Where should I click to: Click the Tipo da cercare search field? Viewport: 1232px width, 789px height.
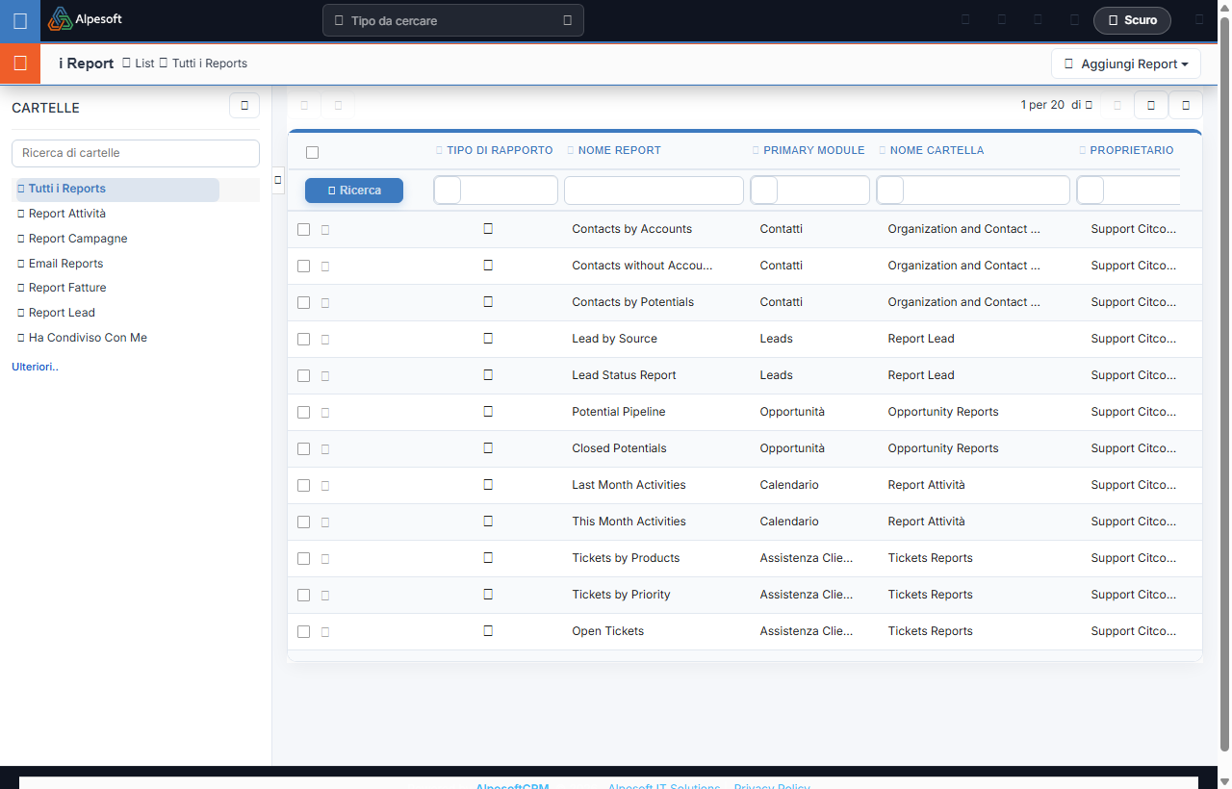tap(452, 20)
